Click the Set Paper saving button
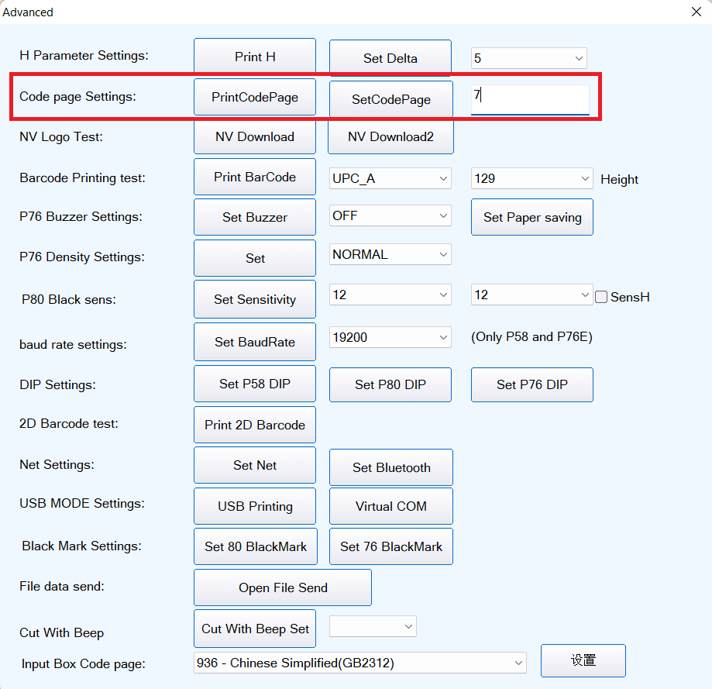 click(x=532, y=217)
